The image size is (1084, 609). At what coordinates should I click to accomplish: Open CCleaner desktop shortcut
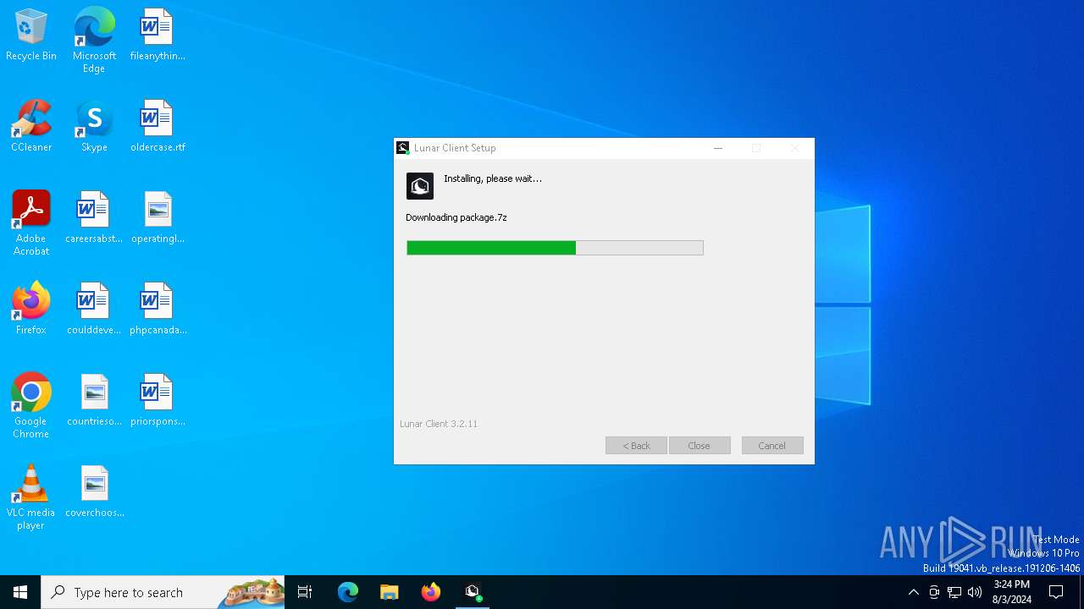coord(31,126)
